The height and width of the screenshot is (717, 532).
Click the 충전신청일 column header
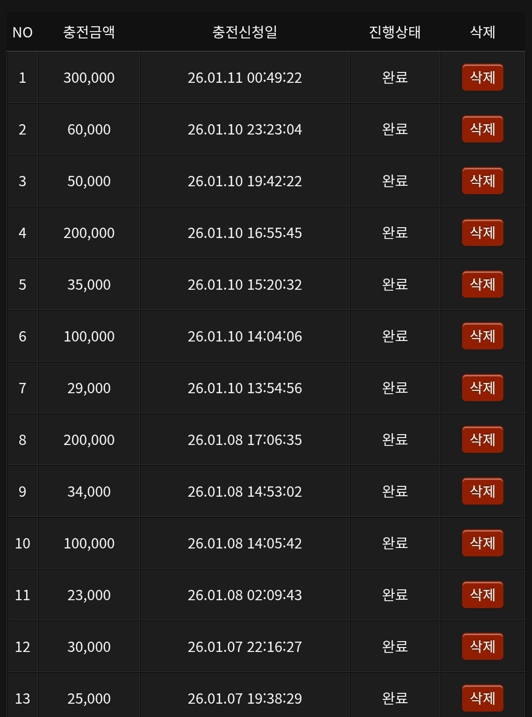[x=245, y=33]
